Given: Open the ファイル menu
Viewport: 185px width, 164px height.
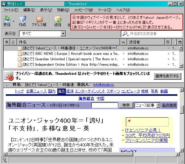Looking at the screenshot, I should coord(11,10).
